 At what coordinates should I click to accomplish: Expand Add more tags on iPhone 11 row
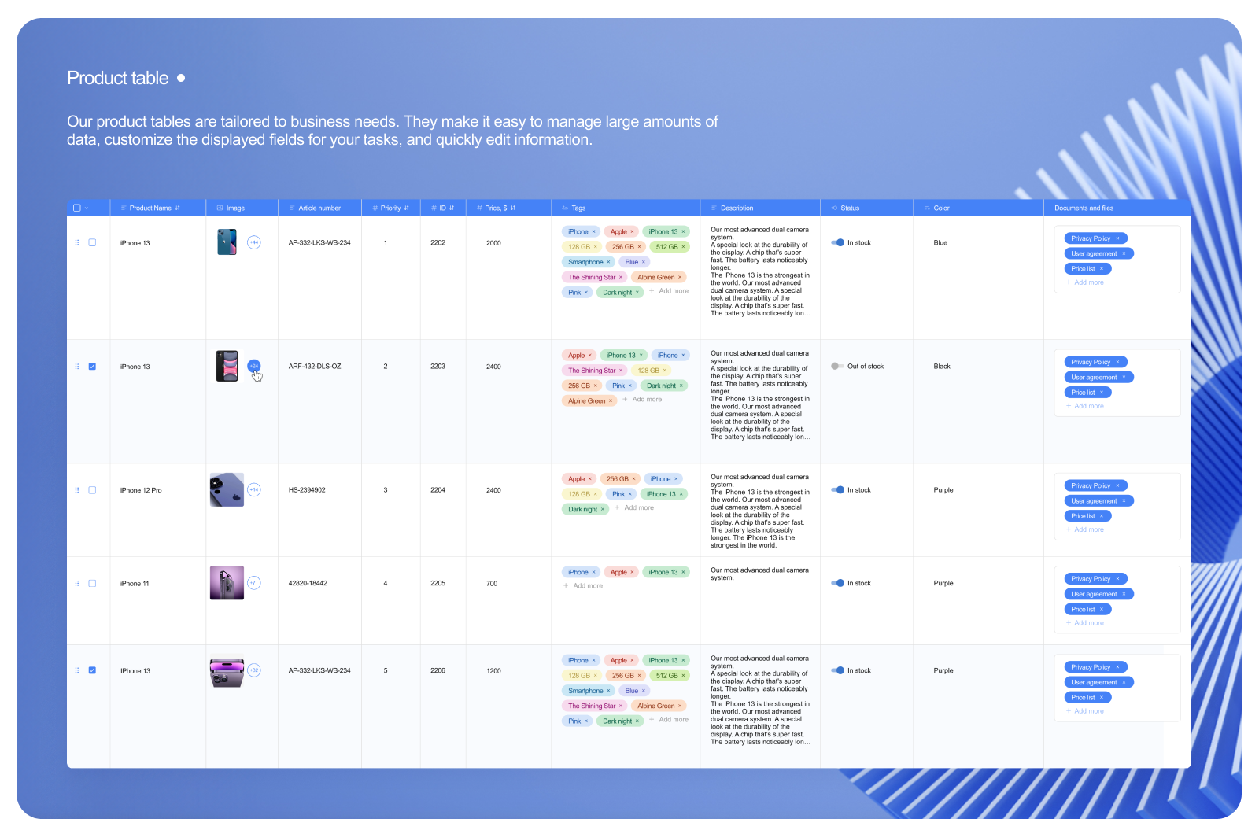tap(583, 585)
